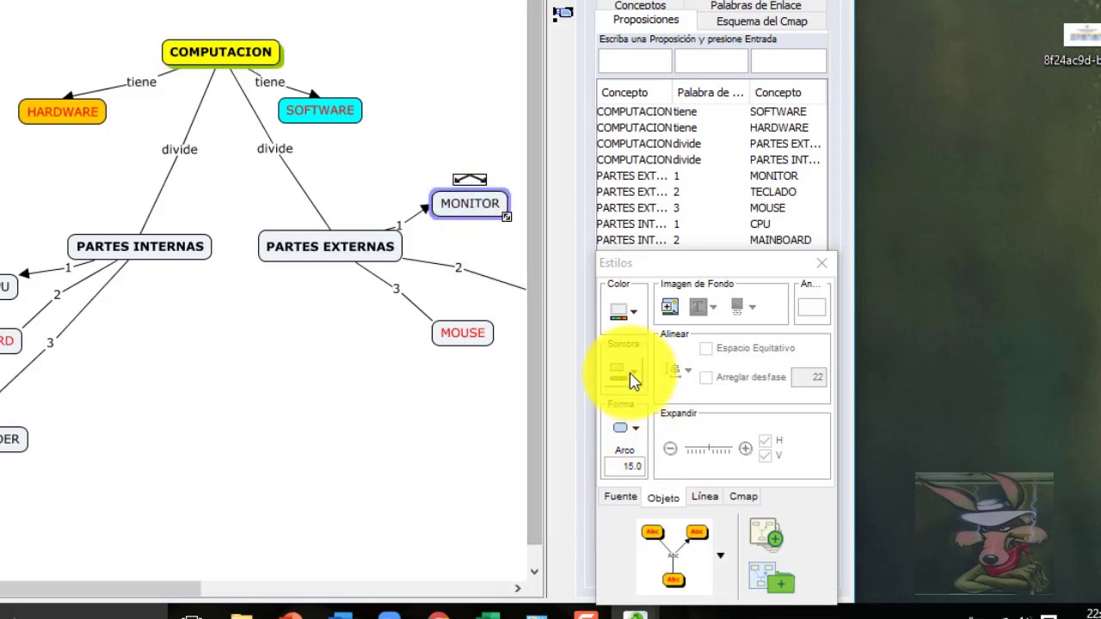Image resolution: width=1101 pixels, height=619 pixels.
Task: Click the Arco field showing 15.0
Action: click(624, 466)
